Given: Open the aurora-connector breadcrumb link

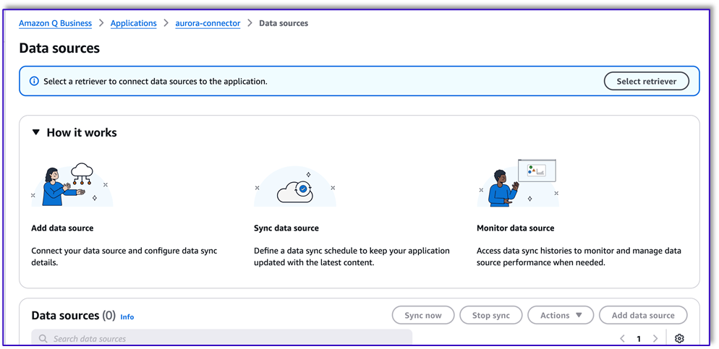Looking at the screenshot, I should click(x=208, y=23).
